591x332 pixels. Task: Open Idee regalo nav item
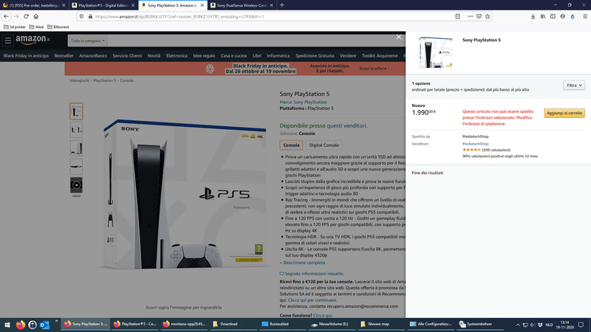[204, 56]
